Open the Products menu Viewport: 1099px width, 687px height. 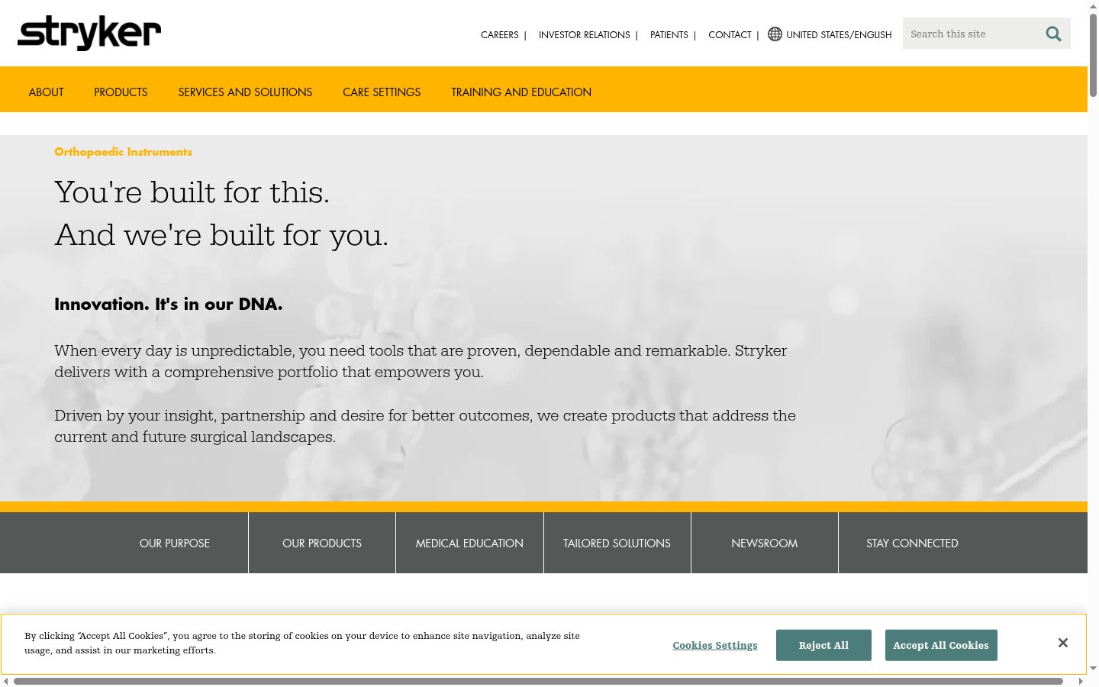[x=121, y=92]
